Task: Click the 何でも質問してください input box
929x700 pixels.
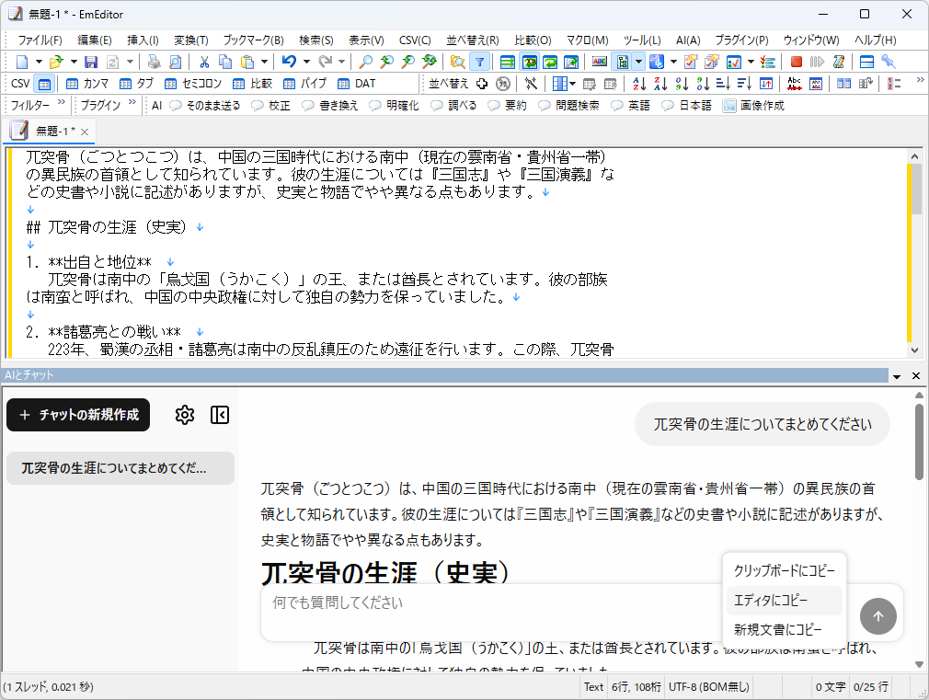Action: click(x=492, y=613)
